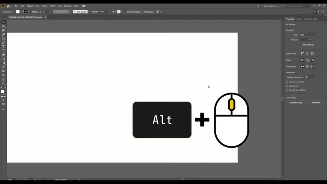This screenshot has height=184, width=327.
Task: Select the Gradient tool
Action: (x=3, y=63)
